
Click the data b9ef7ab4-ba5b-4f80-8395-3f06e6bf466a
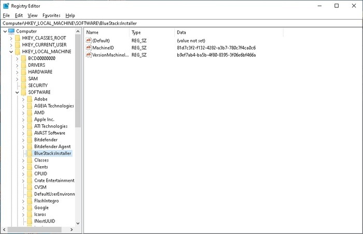[x=216, y=55]
